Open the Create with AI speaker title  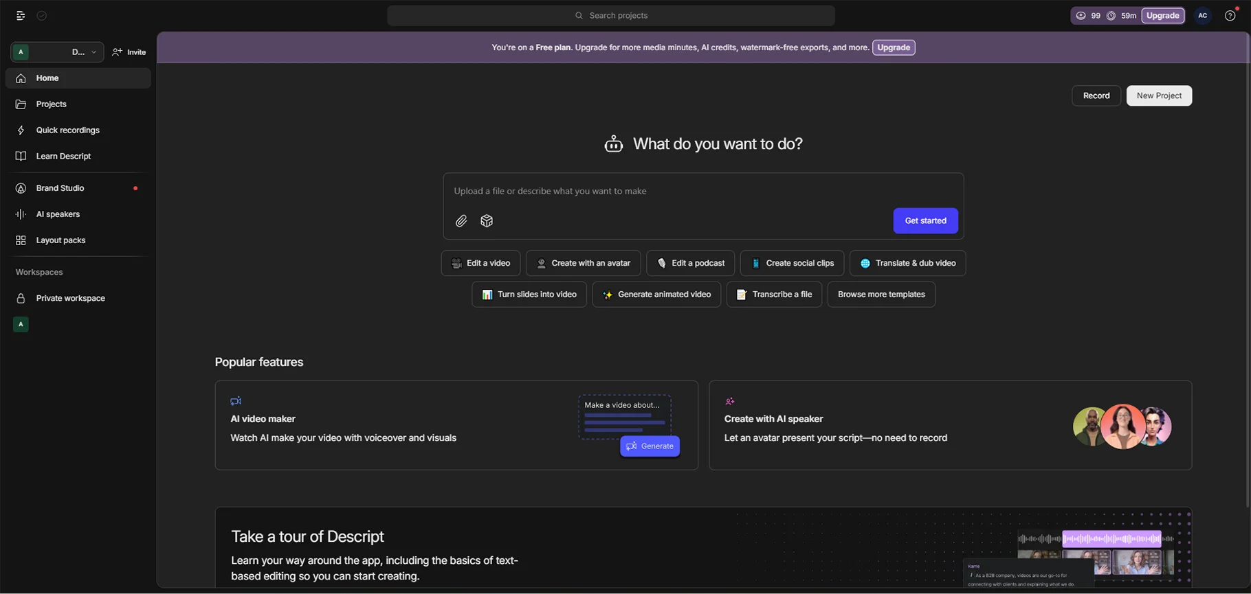pyautogui.click(x=773, y=419)
